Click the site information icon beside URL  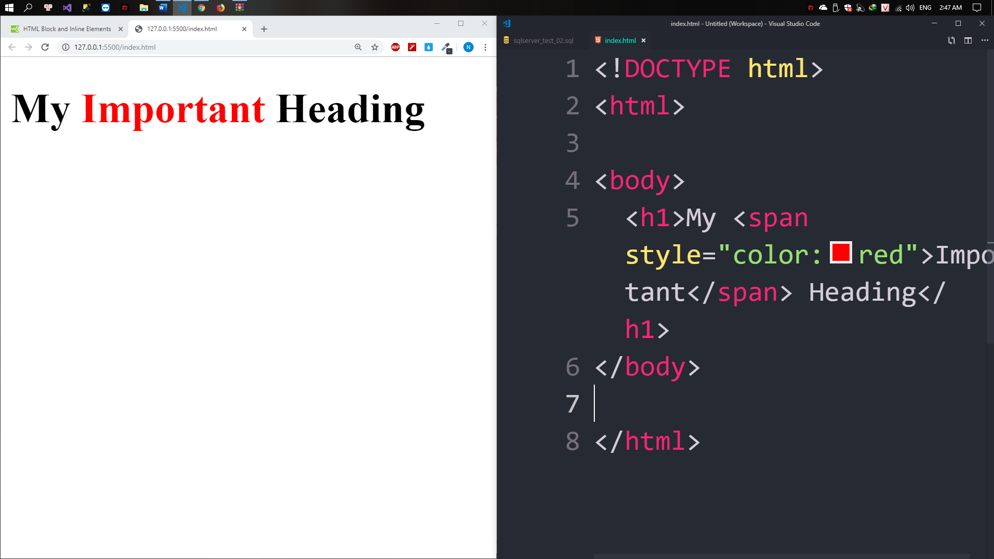pos(66,47)
